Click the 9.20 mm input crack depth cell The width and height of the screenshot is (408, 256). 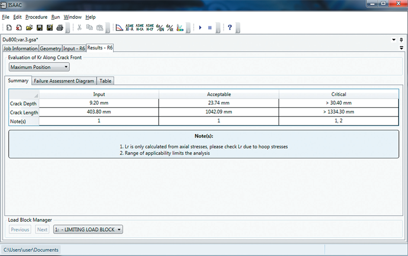[99, 103]
